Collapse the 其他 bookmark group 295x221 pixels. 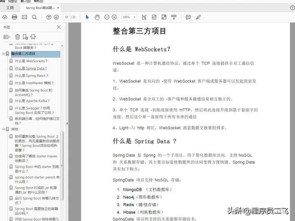pyautogui.click(x=3, y=129)
